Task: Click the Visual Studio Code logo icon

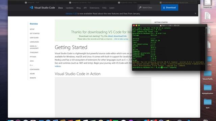Action: 31,7
